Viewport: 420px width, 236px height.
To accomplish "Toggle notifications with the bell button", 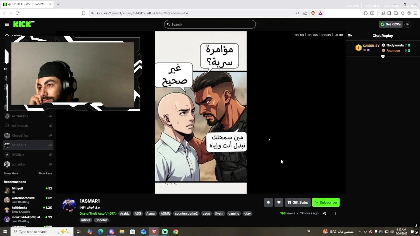I will (268, 203).
